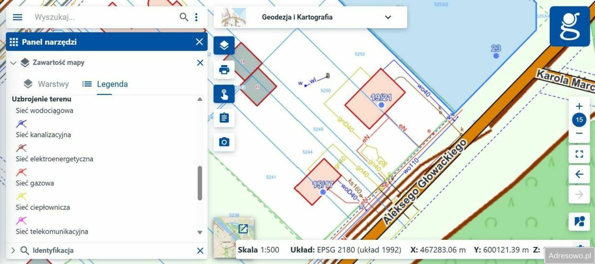
Task: Click the layers tool button on map
Action: pos(224,45)
